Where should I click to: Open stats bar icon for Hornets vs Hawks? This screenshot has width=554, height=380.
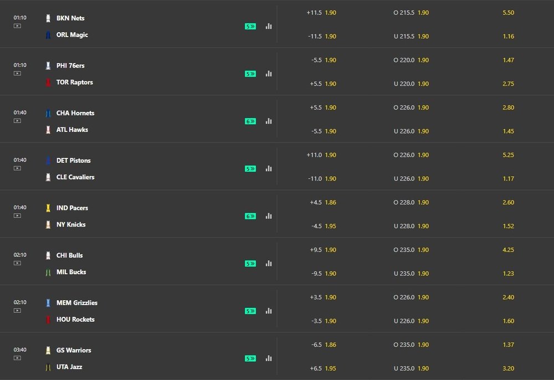(269, 121)
